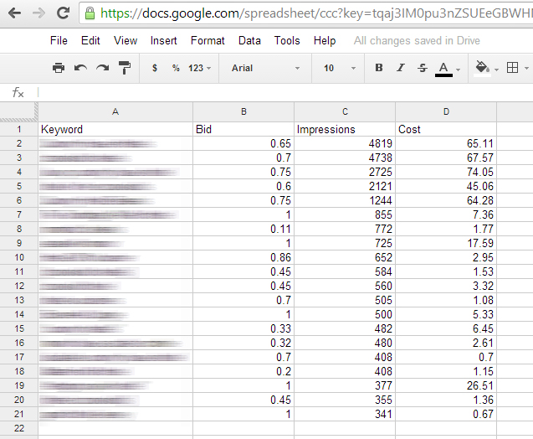This screenshot has height=439, width=533.
Task: Click the Impressions header cell
Action: (345, 130)
